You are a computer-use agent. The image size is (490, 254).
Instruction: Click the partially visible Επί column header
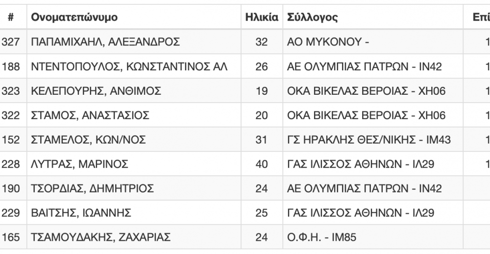click(x=481, y=17)
